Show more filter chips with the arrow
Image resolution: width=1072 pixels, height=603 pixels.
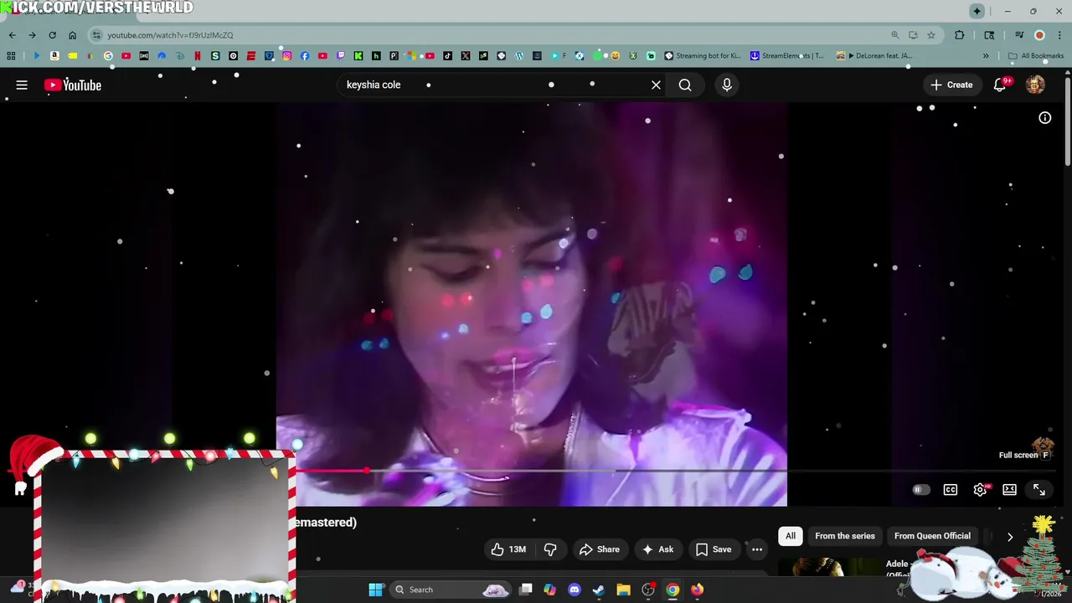point(1010,537)
